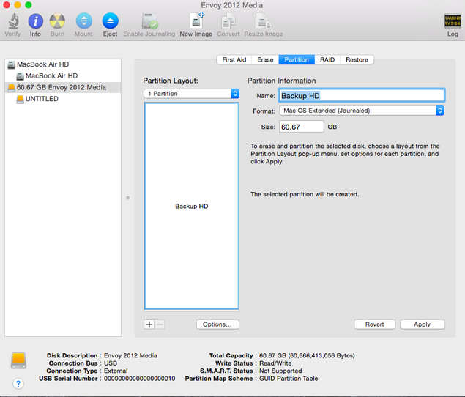Click the Connection Type External text
This screenshot has width=465, height=397.
116,371
